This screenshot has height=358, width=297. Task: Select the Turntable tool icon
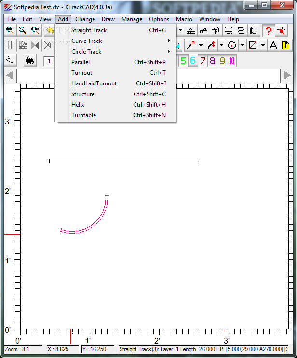coord(254,30)
